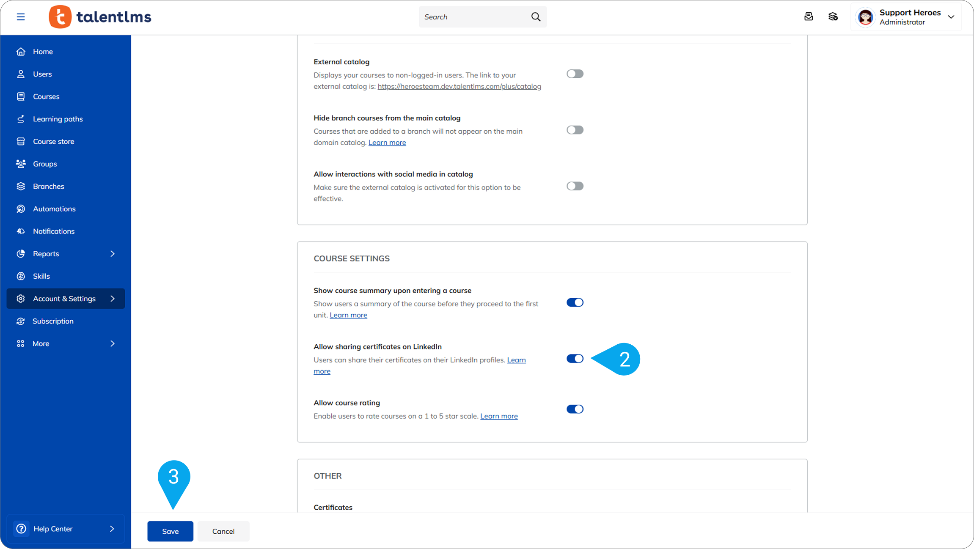Expand the Reports submenu arrow
The width and height of the screenshot is (974, 549).
(113, 254)
